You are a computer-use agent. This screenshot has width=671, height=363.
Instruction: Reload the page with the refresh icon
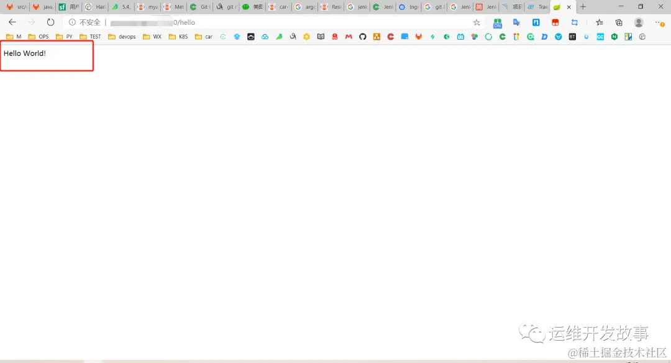pos(50,22)
